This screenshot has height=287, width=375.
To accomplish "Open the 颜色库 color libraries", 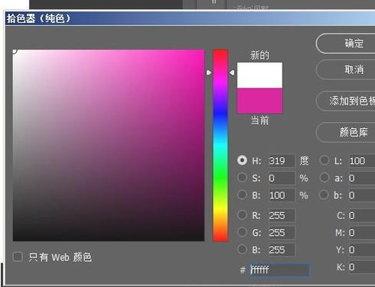I will (x=346, y=132).
